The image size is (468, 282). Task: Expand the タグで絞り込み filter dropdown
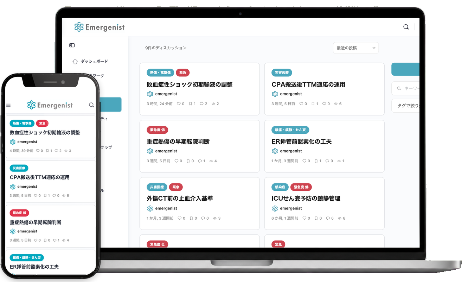click(405, 106)
